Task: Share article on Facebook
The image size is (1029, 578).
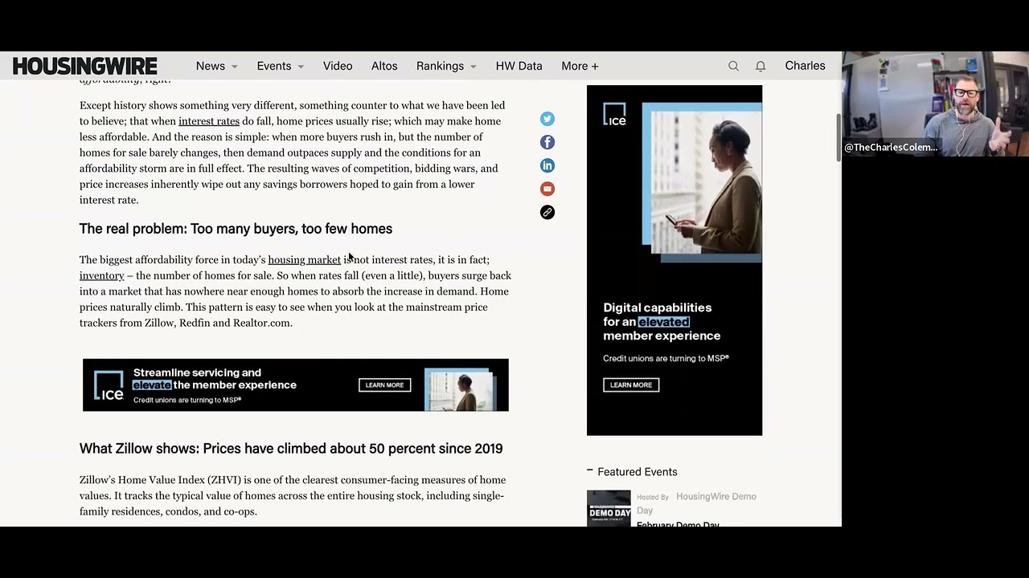Action: pyautogui.click(x=547, y=142)
